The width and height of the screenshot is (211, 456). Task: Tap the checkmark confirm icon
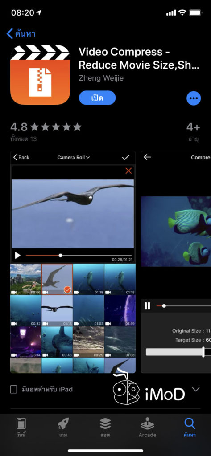126,157
